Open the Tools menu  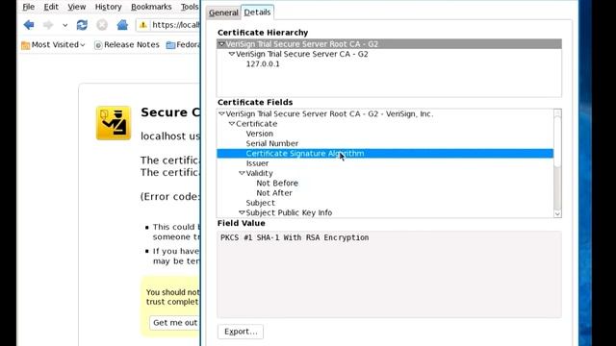click(x=190, y=7)
